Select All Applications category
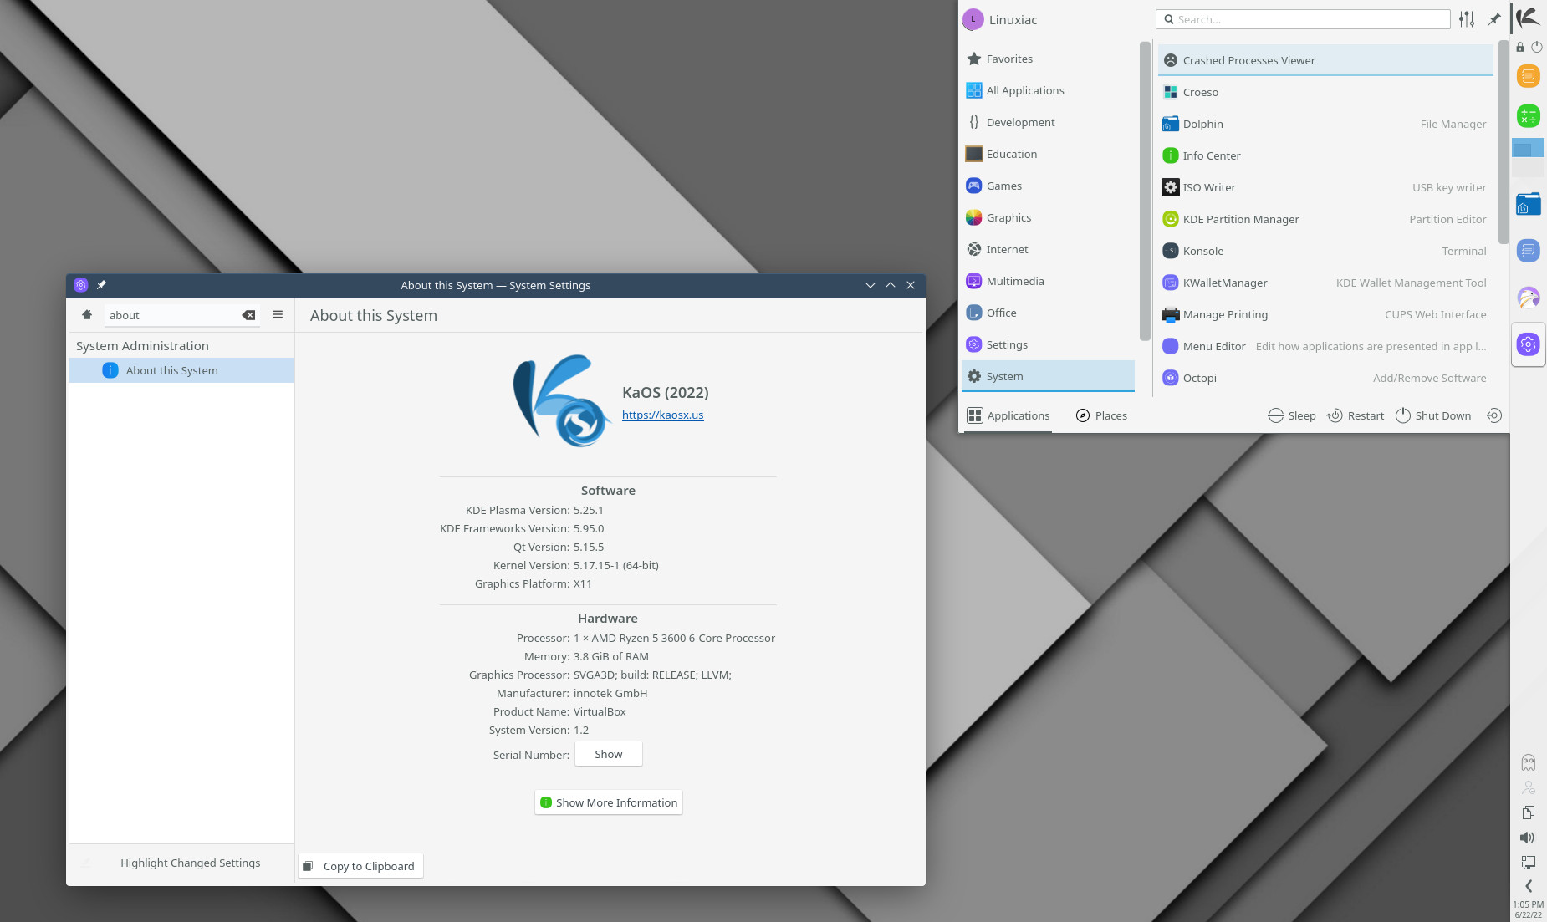 click(x=1048, y=90)
